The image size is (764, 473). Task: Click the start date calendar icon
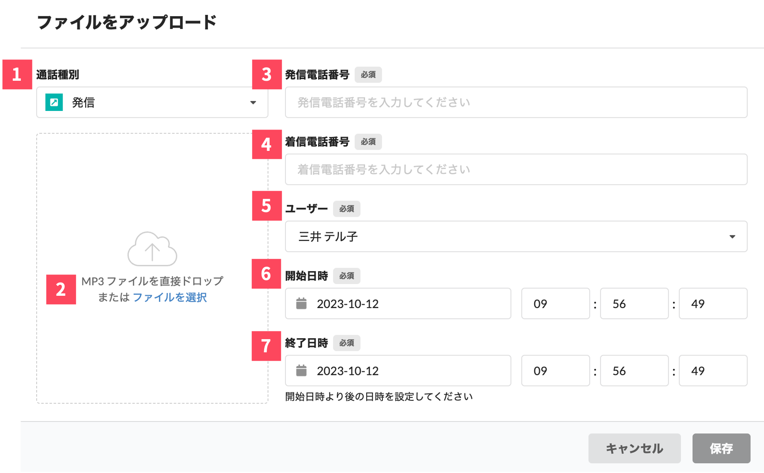(301, 303)
